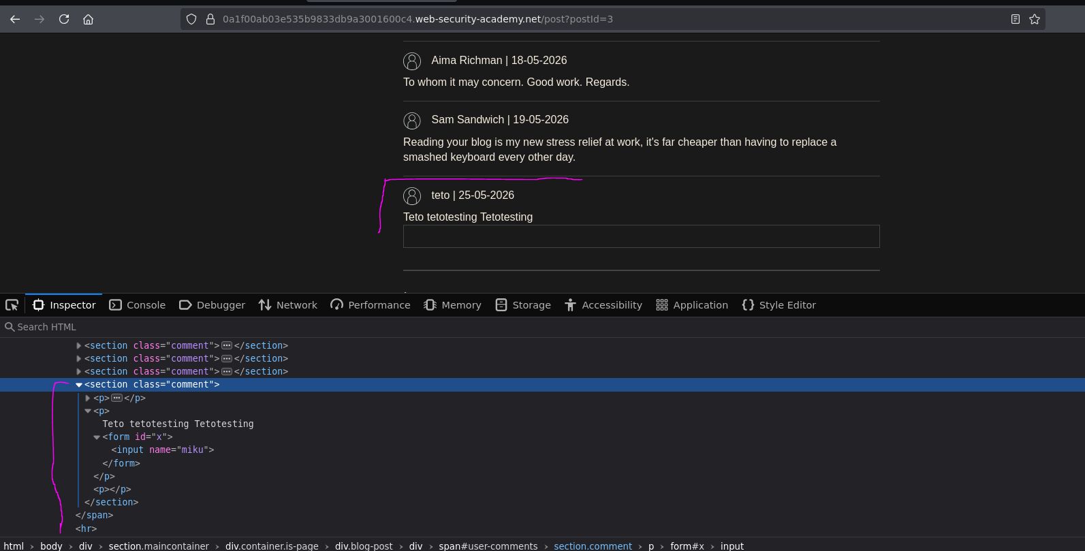Click the final input breadcrumb

[732, 546]
